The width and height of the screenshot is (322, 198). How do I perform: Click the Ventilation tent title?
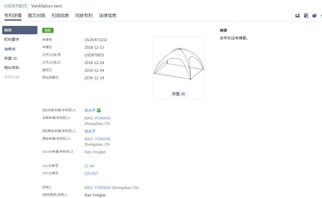click(x=47, y=6)
